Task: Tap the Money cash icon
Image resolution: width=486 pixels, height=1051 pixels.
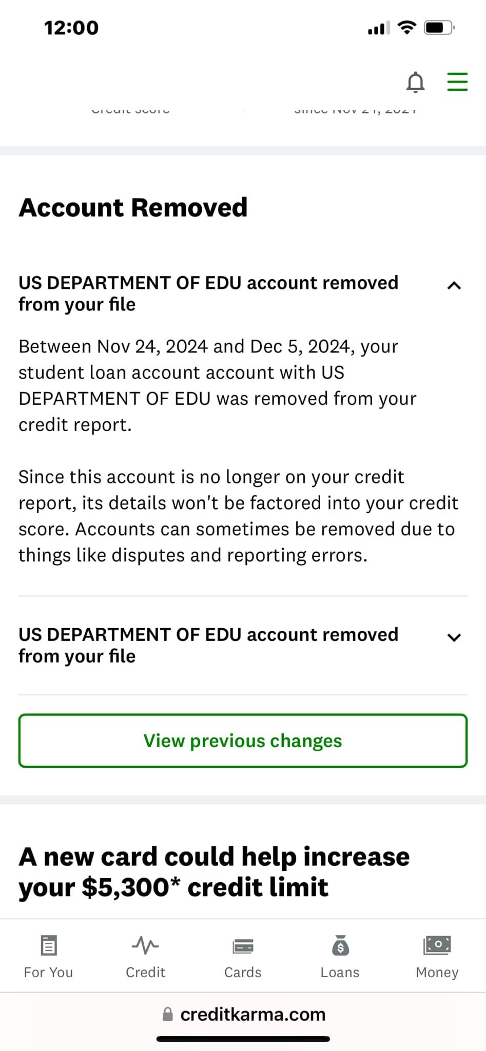Action: [437, 944]
